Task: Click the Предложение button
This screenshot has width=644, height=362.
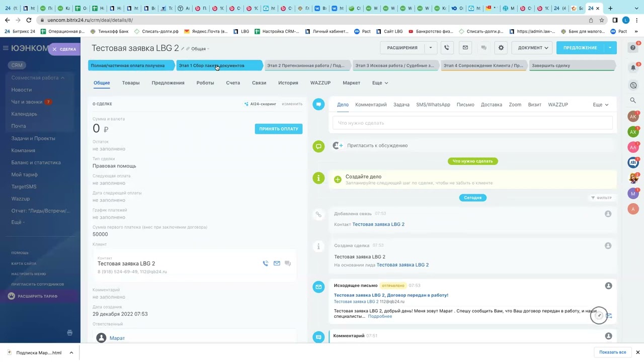Action: pos(580,48)
